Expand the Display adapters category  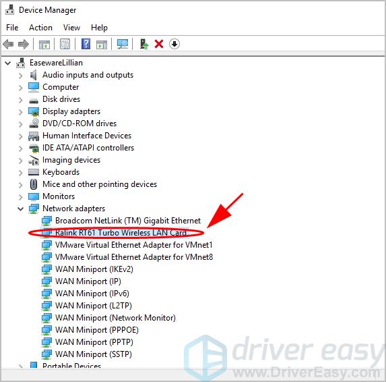coord(21,112)
